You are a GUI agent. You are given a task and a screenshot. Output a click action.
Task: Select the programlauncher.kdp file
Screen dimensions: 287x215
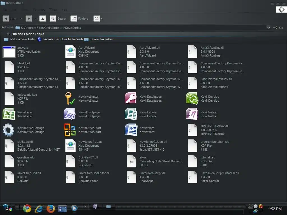point(193,146)
